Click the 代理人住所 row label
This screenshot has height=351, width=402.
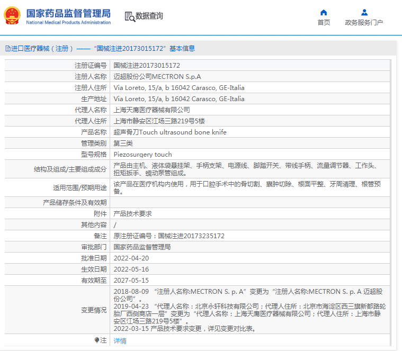pyautogui.click(x=91, y=121)
